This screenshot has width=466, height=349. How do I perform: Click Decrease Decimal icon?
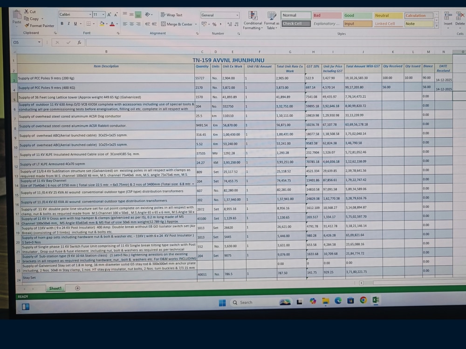coord(237,24)
